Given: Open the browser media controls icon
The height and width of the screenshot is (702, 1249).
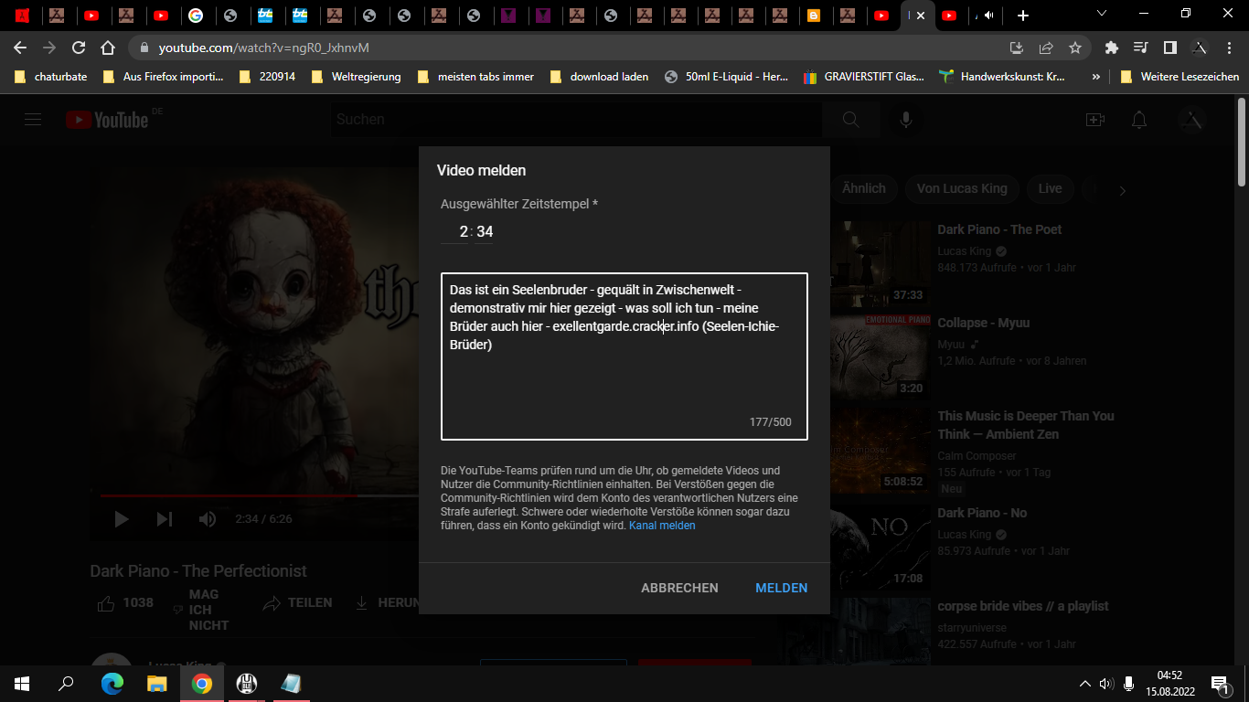Looking at the screenshot, I should [1140, 48].
